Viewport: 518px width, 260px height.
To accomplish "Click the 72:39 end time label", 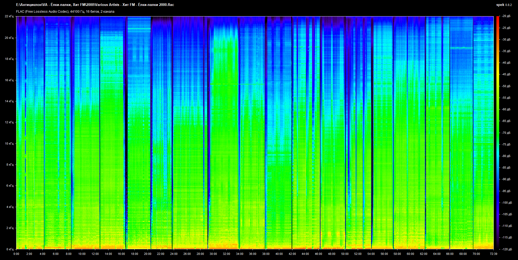I will (493, 254).
